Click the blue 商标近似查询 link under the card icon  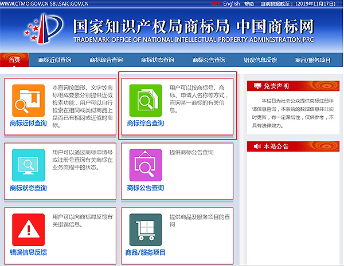point(28,123)
